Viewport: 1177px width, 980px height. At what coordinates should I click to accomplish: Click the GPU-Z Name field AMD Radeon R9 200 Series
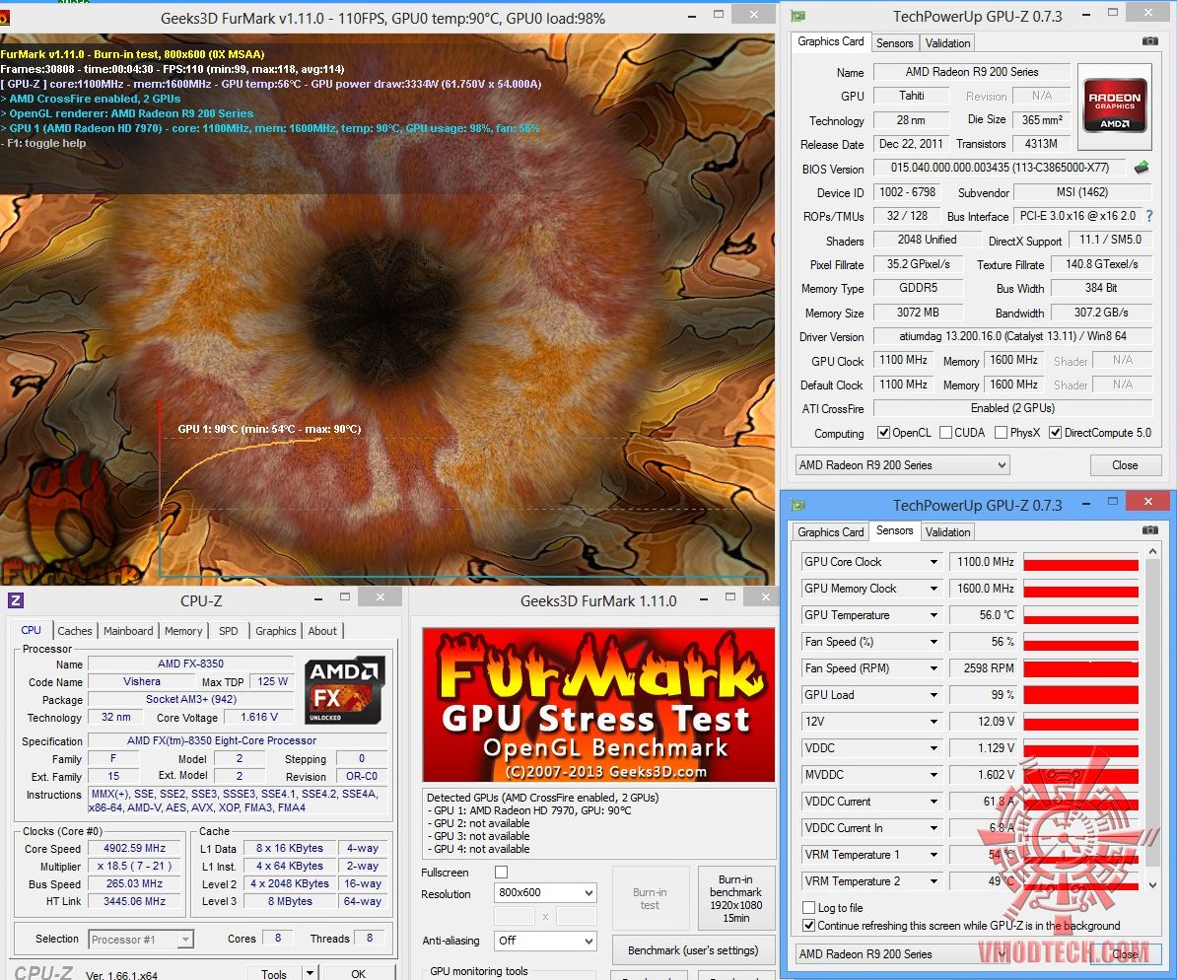click(972, 72)
